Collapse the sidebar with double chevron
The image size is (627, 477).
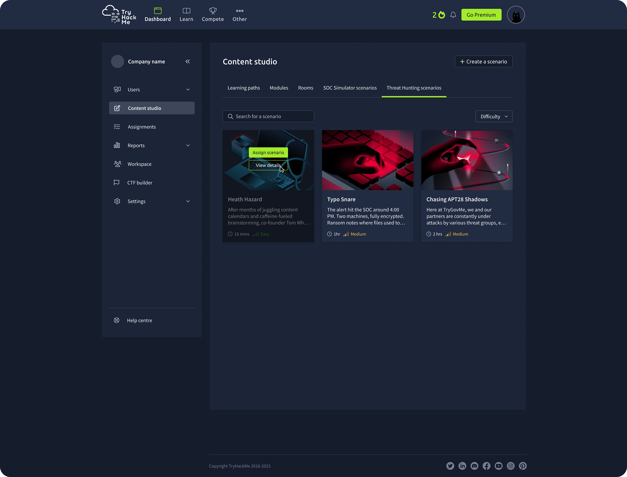point(188,61)
